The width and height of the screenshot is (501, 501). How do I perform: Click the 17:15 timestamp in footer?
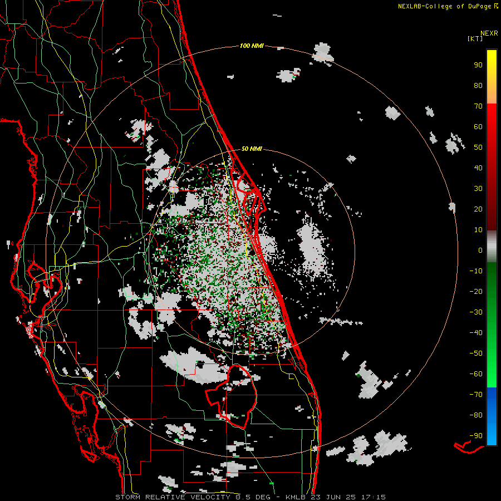click(x=374, y=497)
